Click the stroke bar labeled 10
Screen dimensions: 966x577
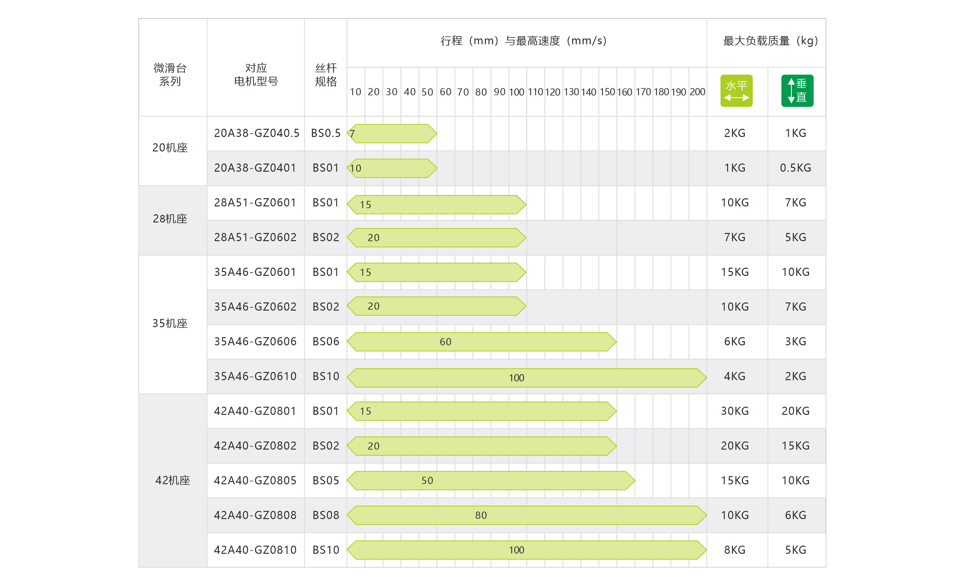pos(392,168)
